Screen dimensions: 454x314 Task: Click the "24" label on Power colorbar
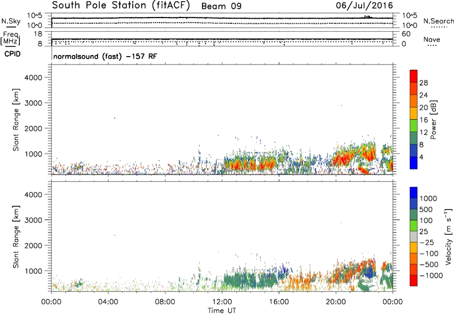(423, 95)
